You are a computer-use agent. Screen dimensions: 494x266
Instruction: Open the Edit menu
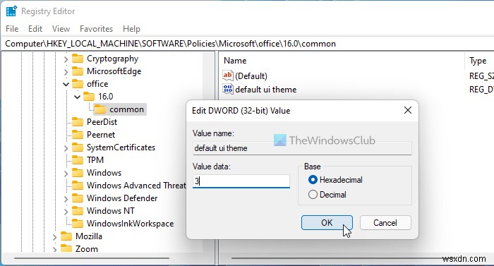coord(35,29)
